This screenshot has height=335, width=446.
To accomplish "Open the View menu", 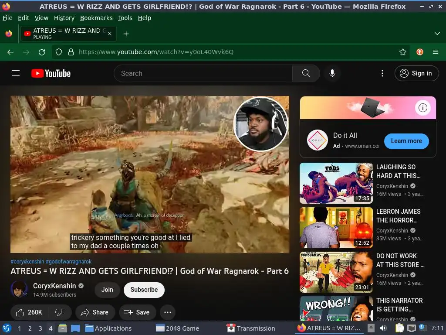I will coord(41,18).
